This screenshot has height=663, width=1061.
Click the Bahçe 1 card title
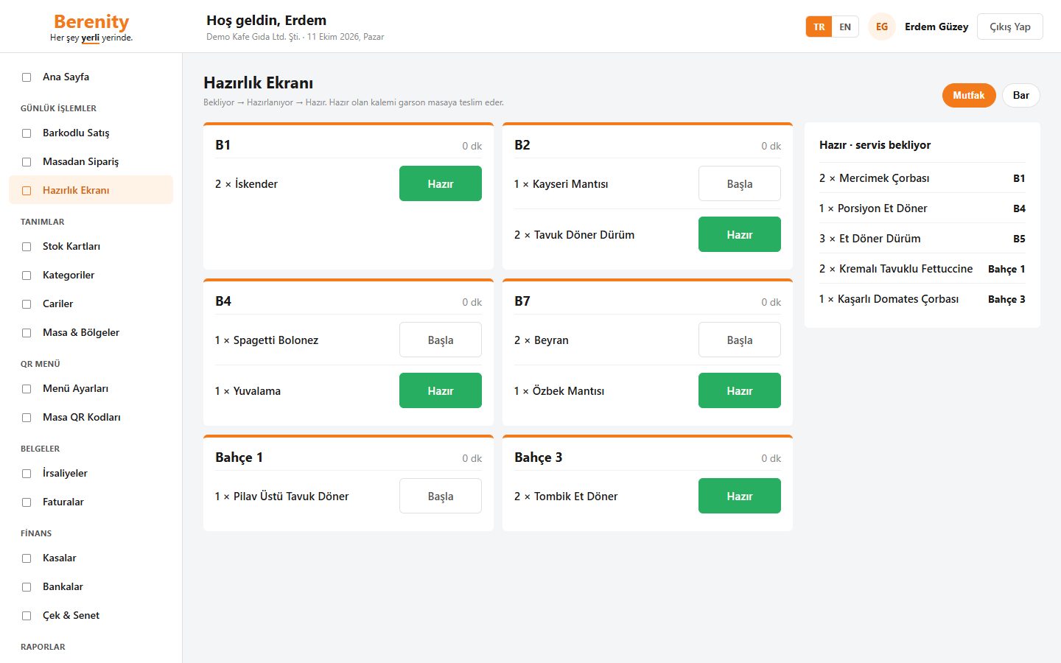(x=239, y=457)
